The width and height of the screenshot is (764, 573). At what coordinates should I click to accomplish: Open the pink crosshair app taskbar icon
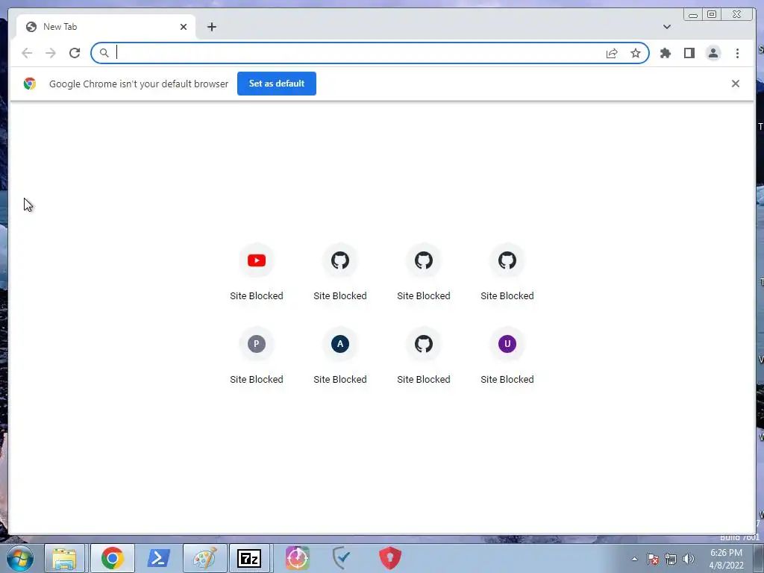tap(297, 558)
